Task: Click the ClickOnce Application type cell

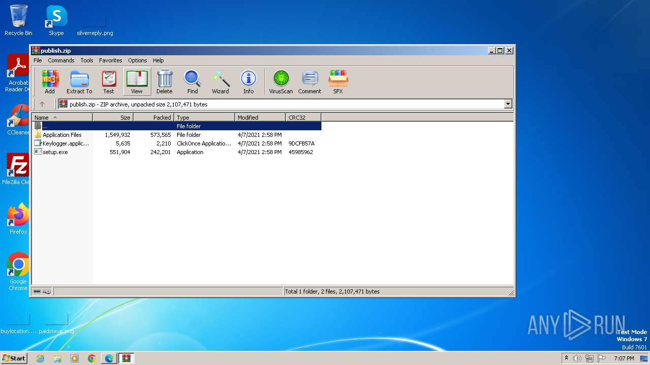Action: [x=204, y=143]
